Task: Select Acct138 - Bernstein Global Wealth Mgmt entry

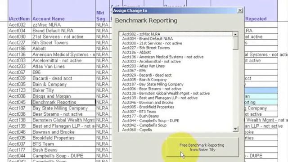Action: coord(176,93)
